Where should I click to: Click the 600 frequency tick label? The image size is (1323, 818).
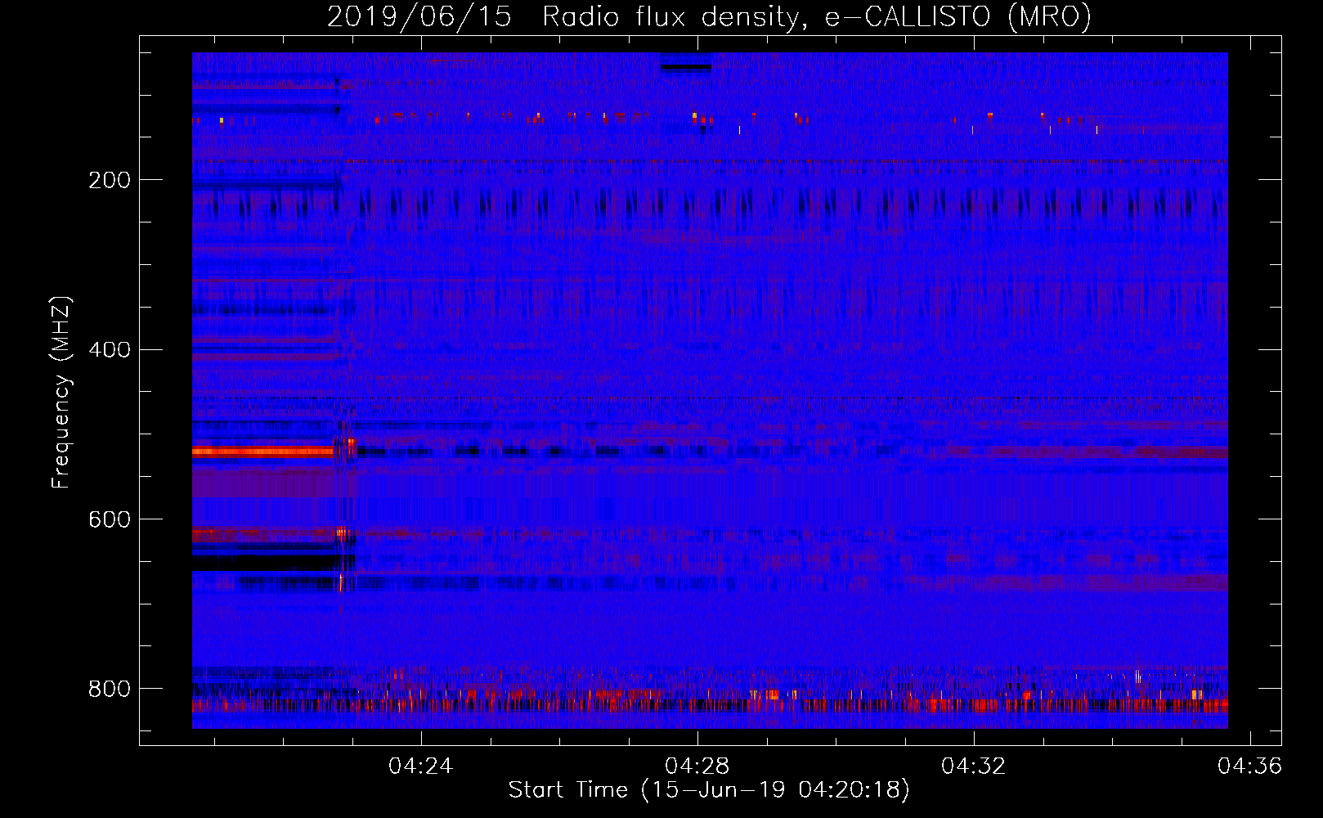click(110, 520)
